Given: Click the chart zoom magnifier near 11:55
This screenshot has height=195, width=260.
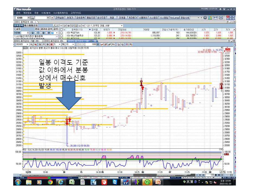Looking at the screenshot, I should [x=224, y=172].
